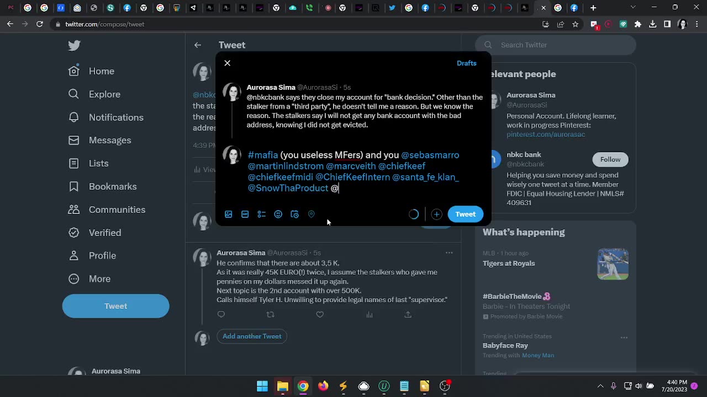Open the more menu on Tyler H. tweet
This screenshot has width=707, height=397.
pyautogui.click(x=449, y=253)
